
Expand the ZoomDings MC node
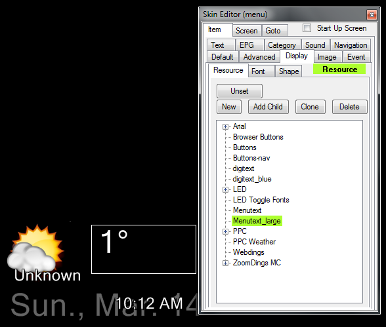coord(225,263)
